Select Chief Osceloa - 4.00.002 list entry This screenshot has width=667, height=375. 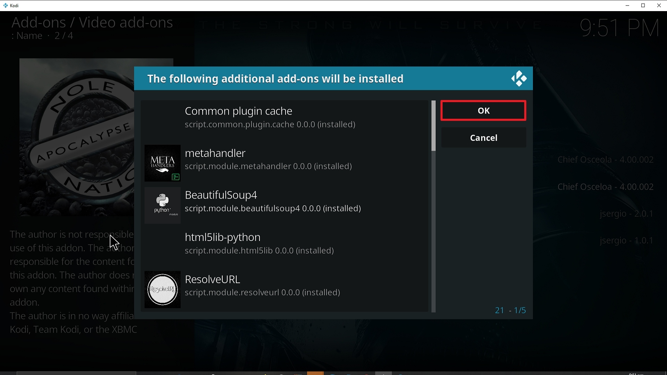[x=606, y=187]
